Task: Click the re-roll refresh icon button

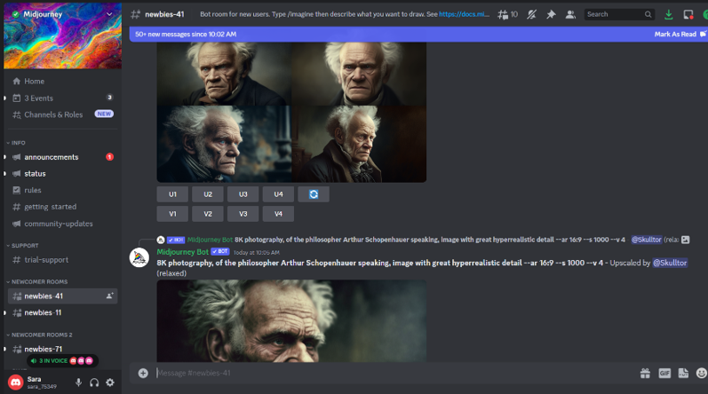Action: pos(314,194)
